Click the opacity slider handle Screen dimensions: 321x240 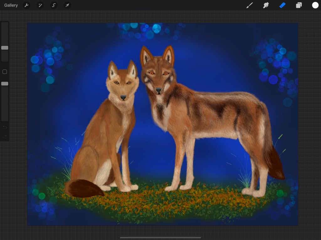(x=5, y=84)
